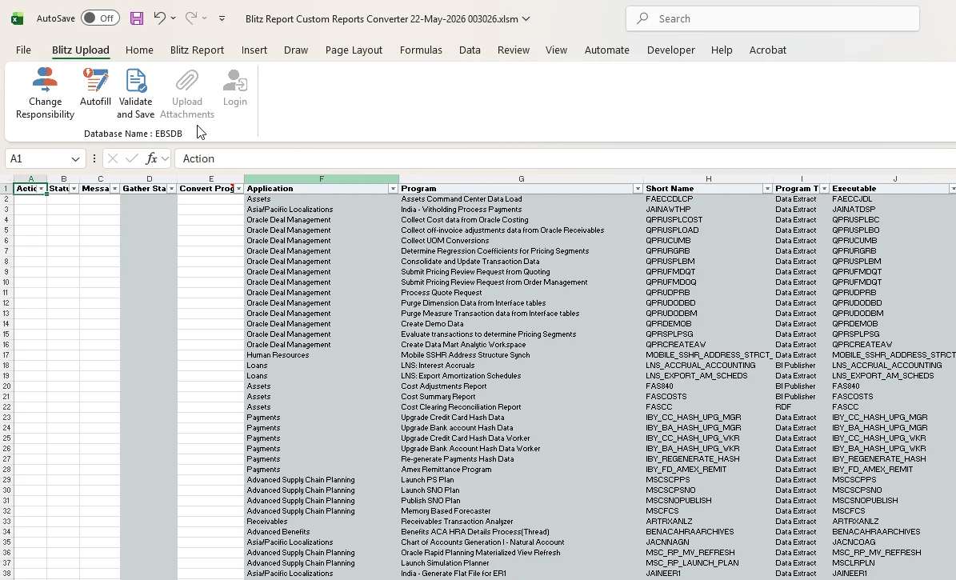Switch to the Home tab
Viewport: 956px width, 580px height.
pyautogui.click(x=139, y=50)
